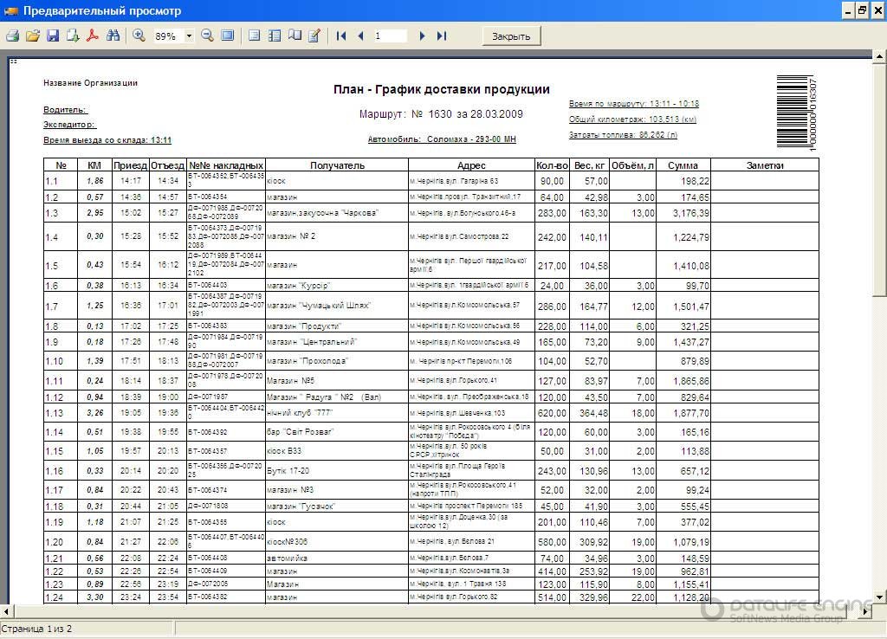Click the row number cell '1.1'
This screenshot has height=639, width=887.
(61, 181)
